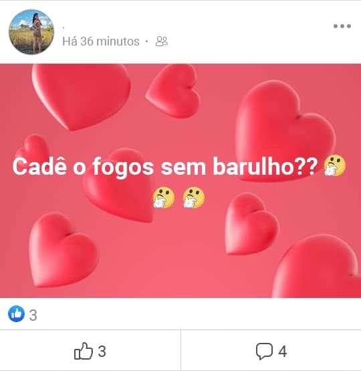Click the word "Cadê" in post text
Screen dimensions: 361x371
[x=39, y=166]
